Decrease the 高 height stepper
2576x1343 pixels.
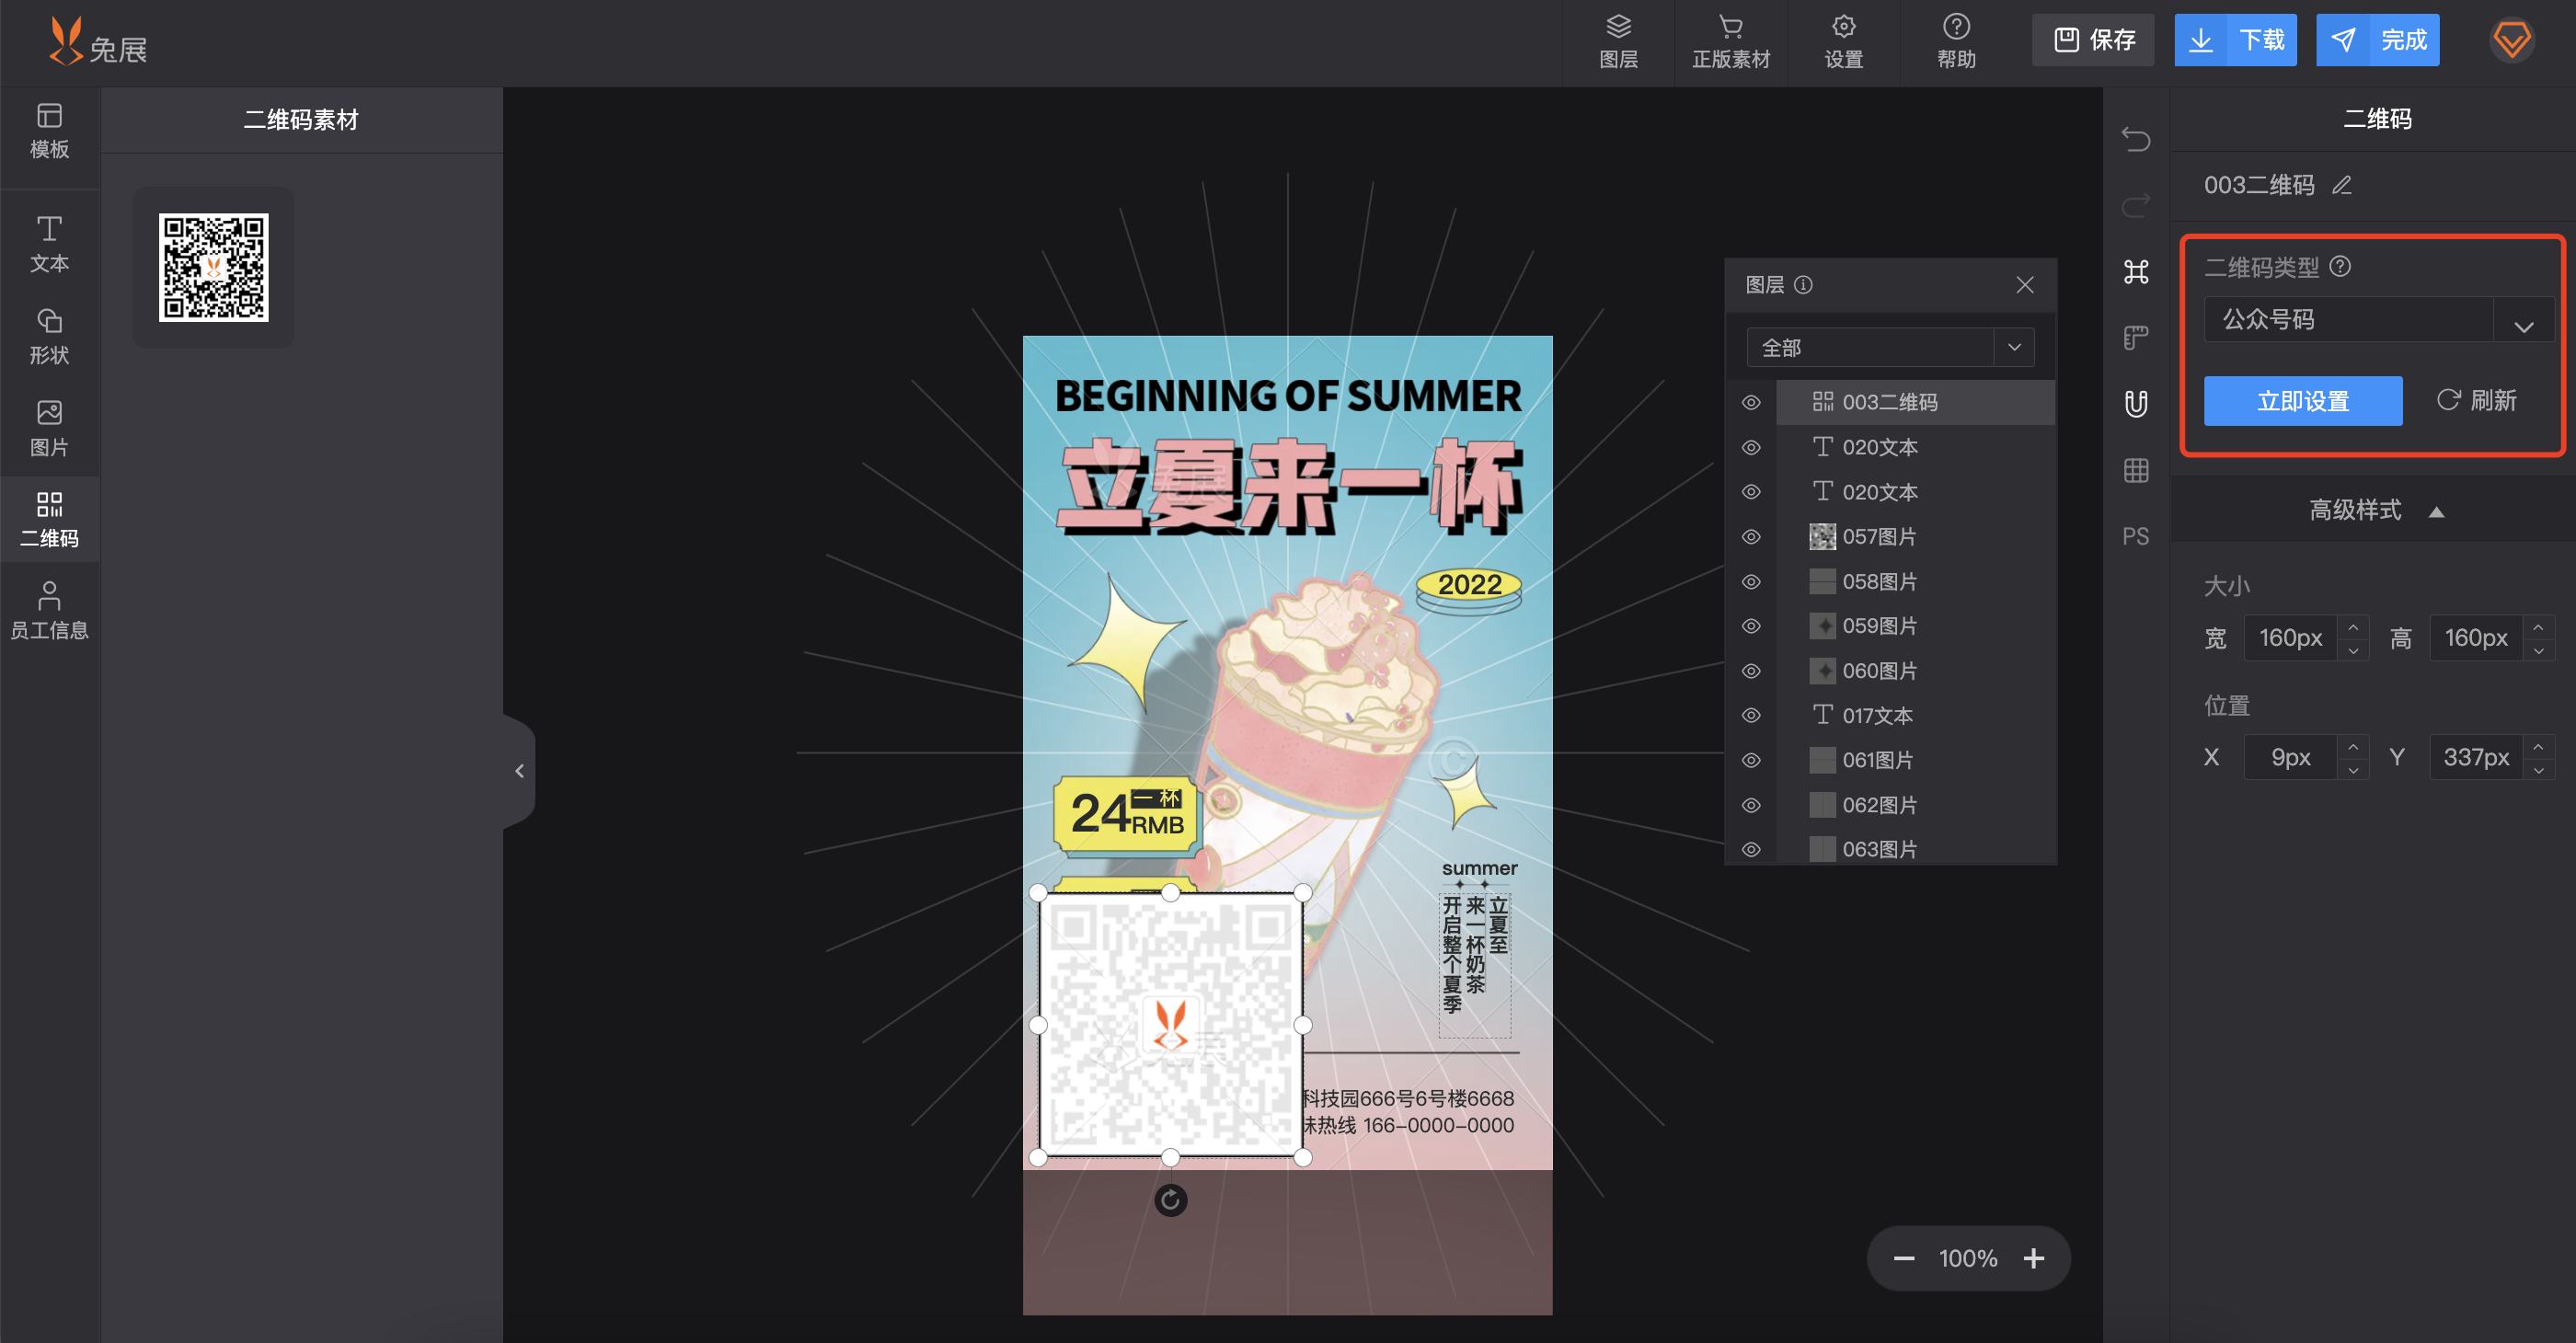[x=2538, y=650]
